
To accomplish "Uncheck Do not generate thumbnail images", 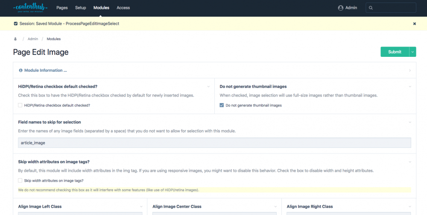I will click(x=222, y=105).
